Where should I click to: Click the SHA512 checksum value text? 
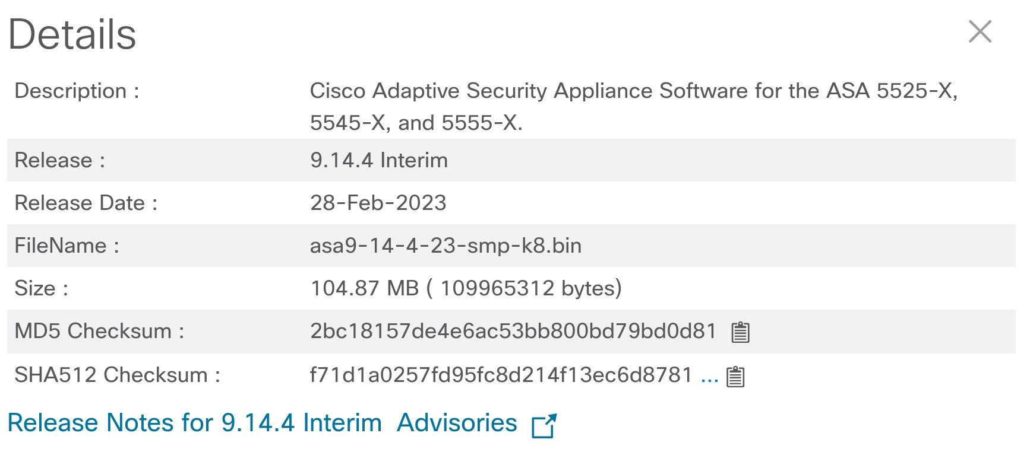point(501,375)
